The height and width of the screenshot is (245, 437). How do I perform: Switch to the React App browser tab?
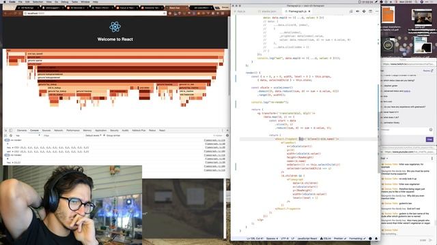pyautogui.click(x=176, y=7)
